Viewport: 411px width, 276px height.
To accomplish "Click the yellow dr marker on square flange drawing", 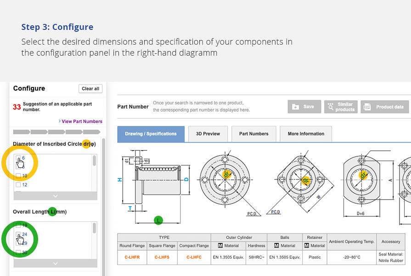I will point(305,180).
